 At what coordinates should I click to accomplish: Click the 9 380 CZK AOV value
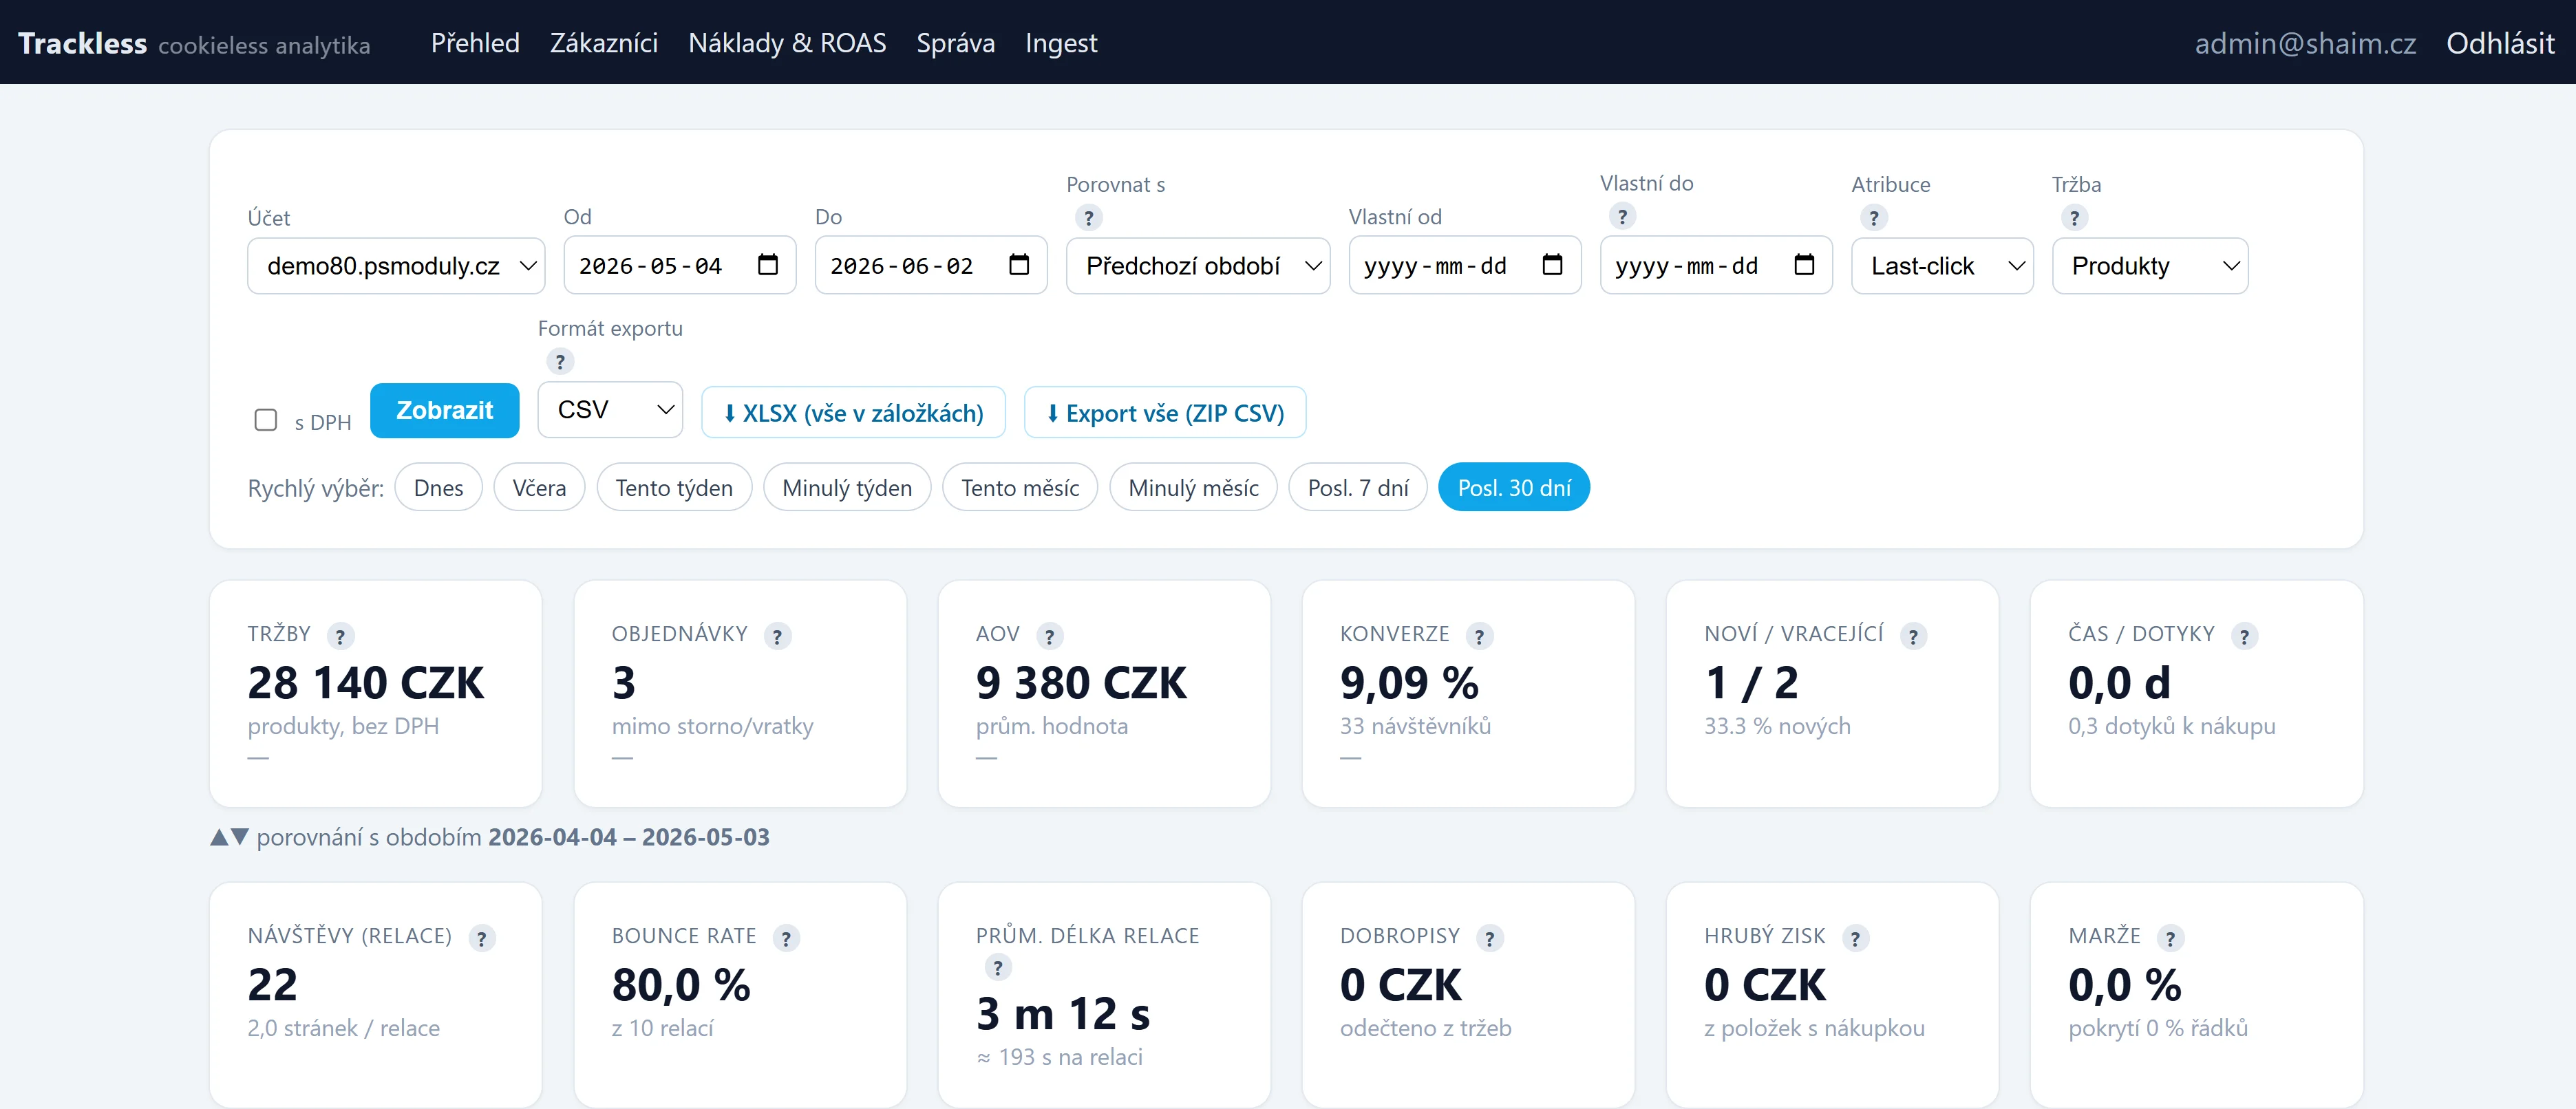[1081, 683]
